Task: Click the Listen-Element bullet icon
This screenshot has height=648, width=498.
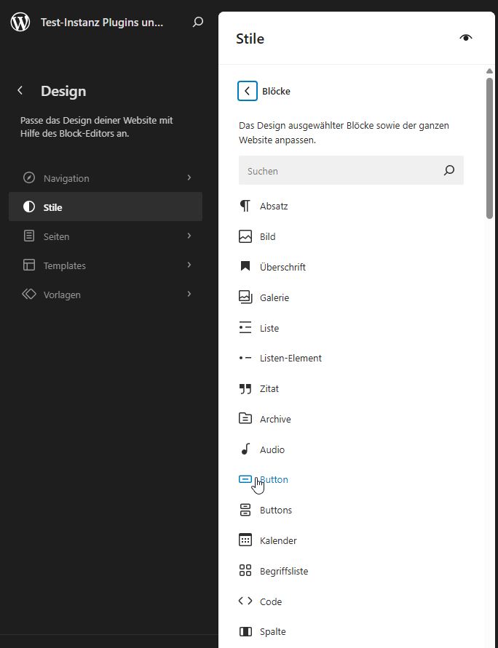Action: 245,359
